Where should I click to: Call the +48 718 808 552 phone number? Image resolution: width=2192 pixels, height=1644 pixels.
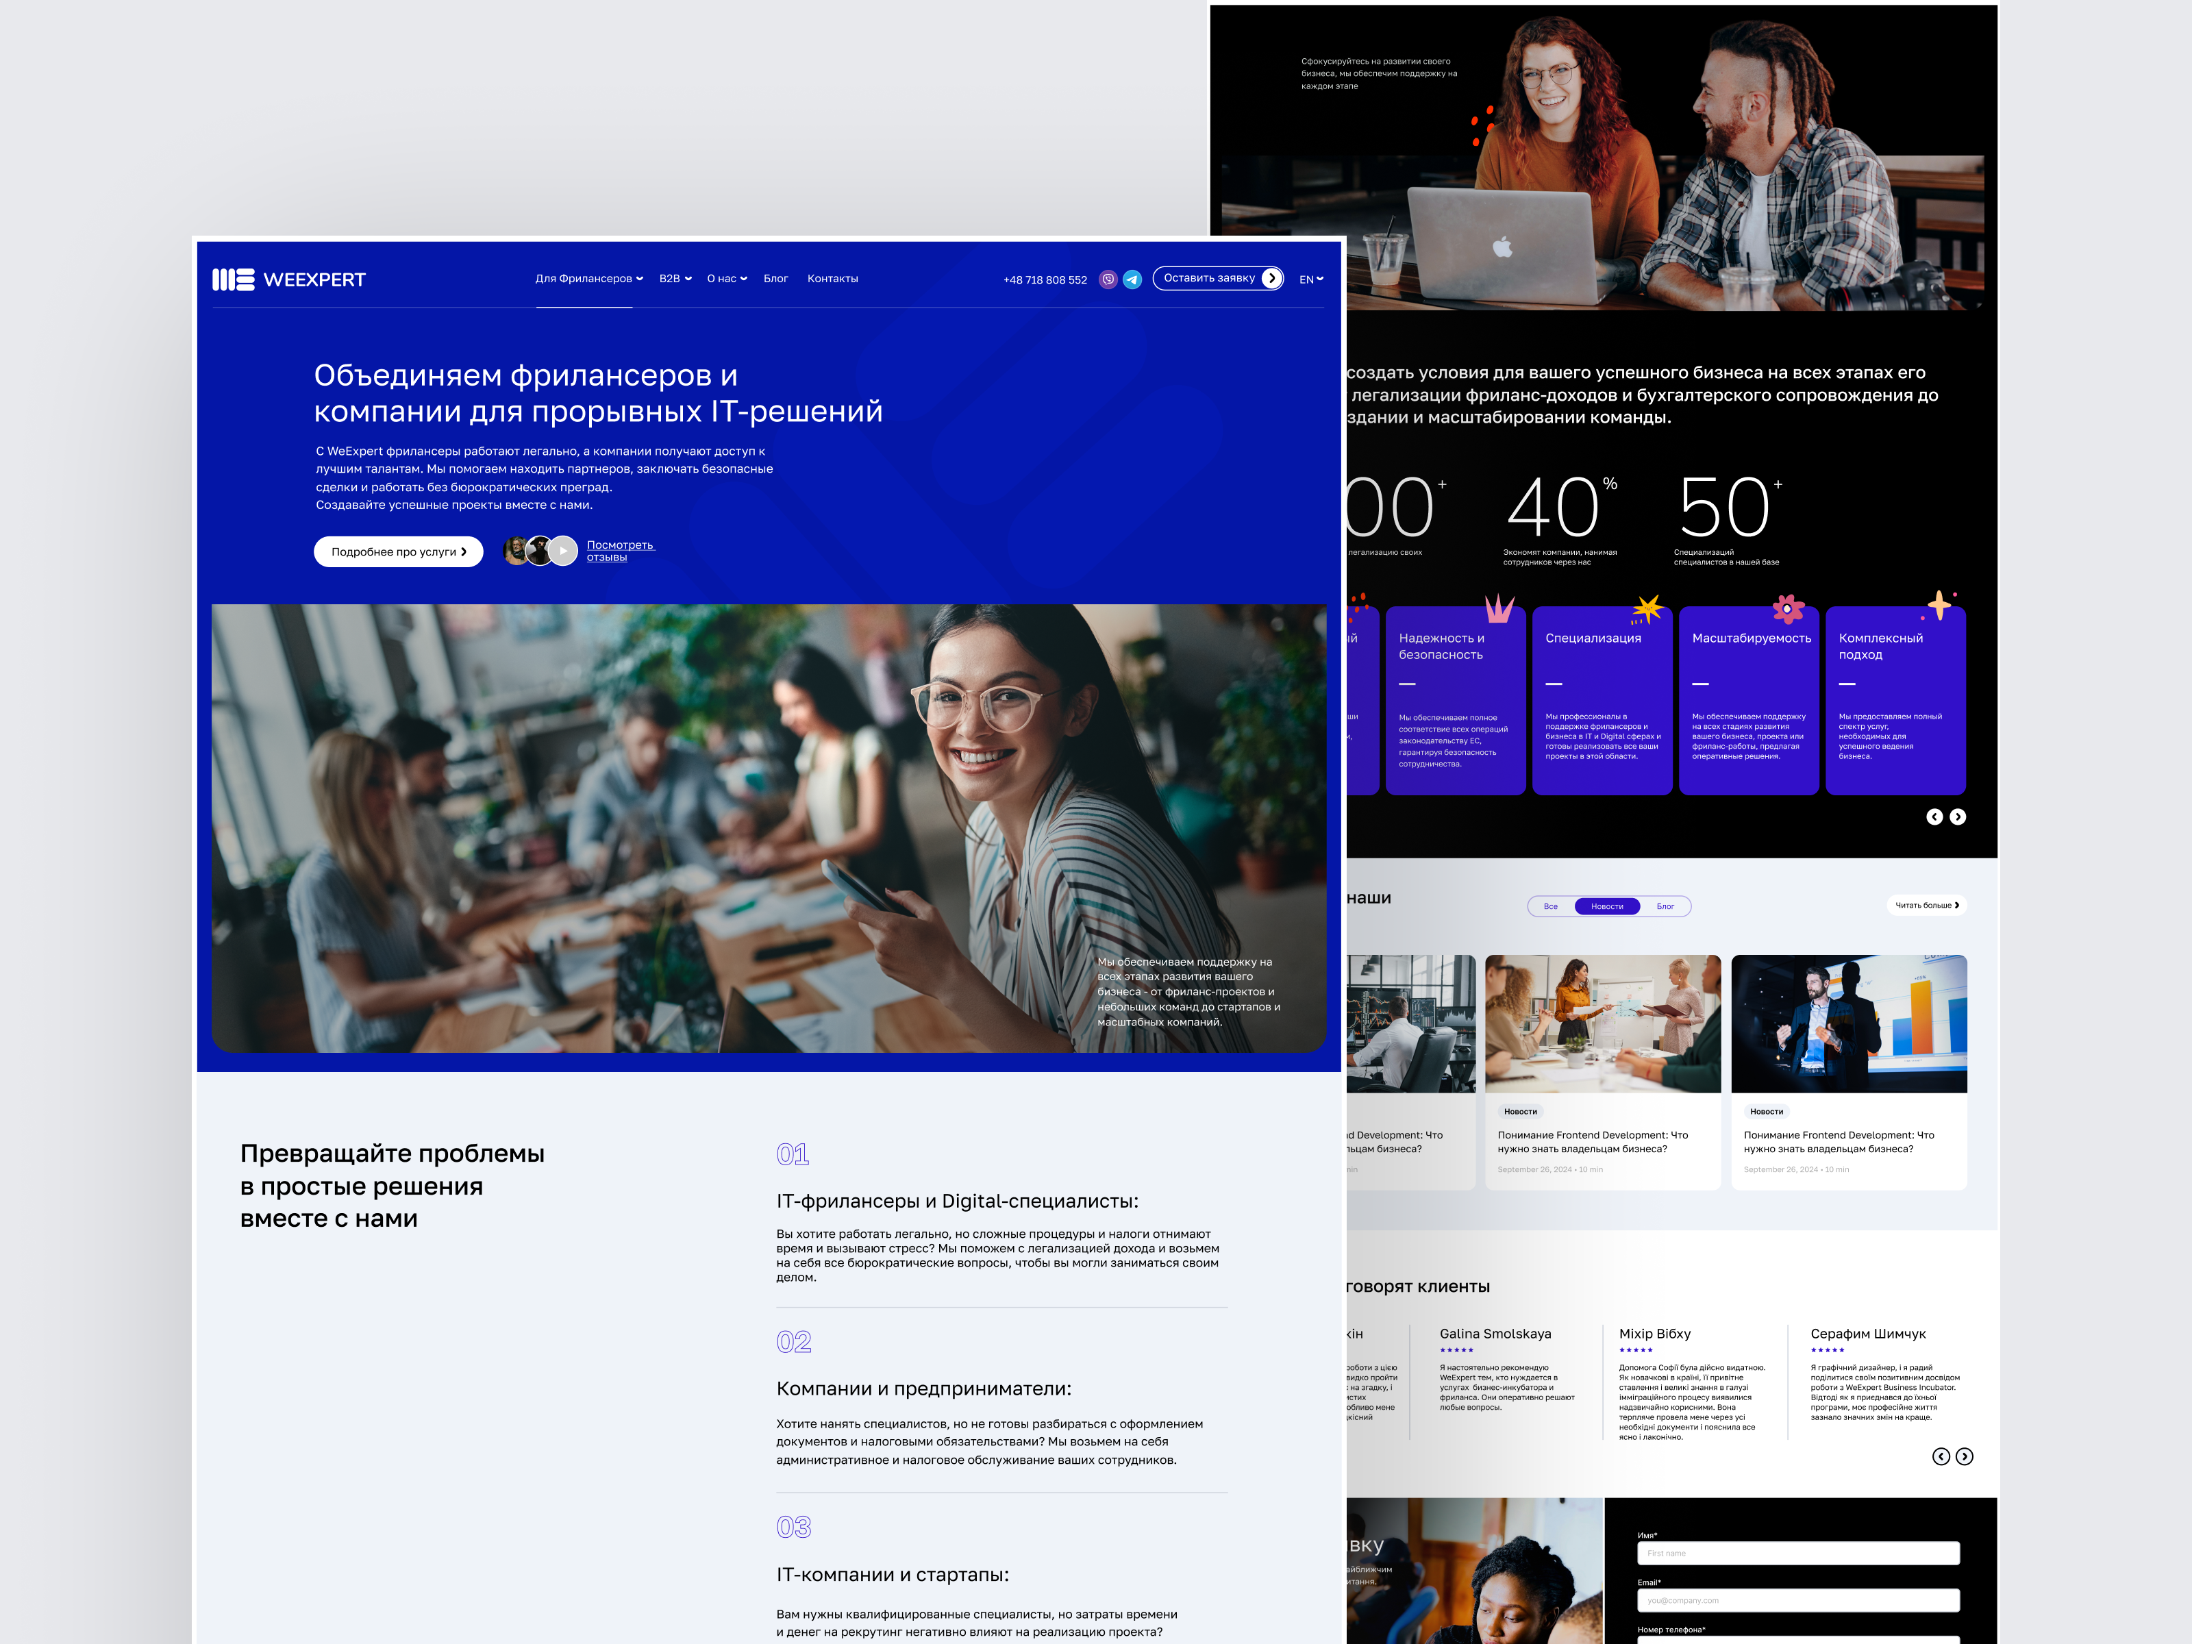pos(1045,280)
